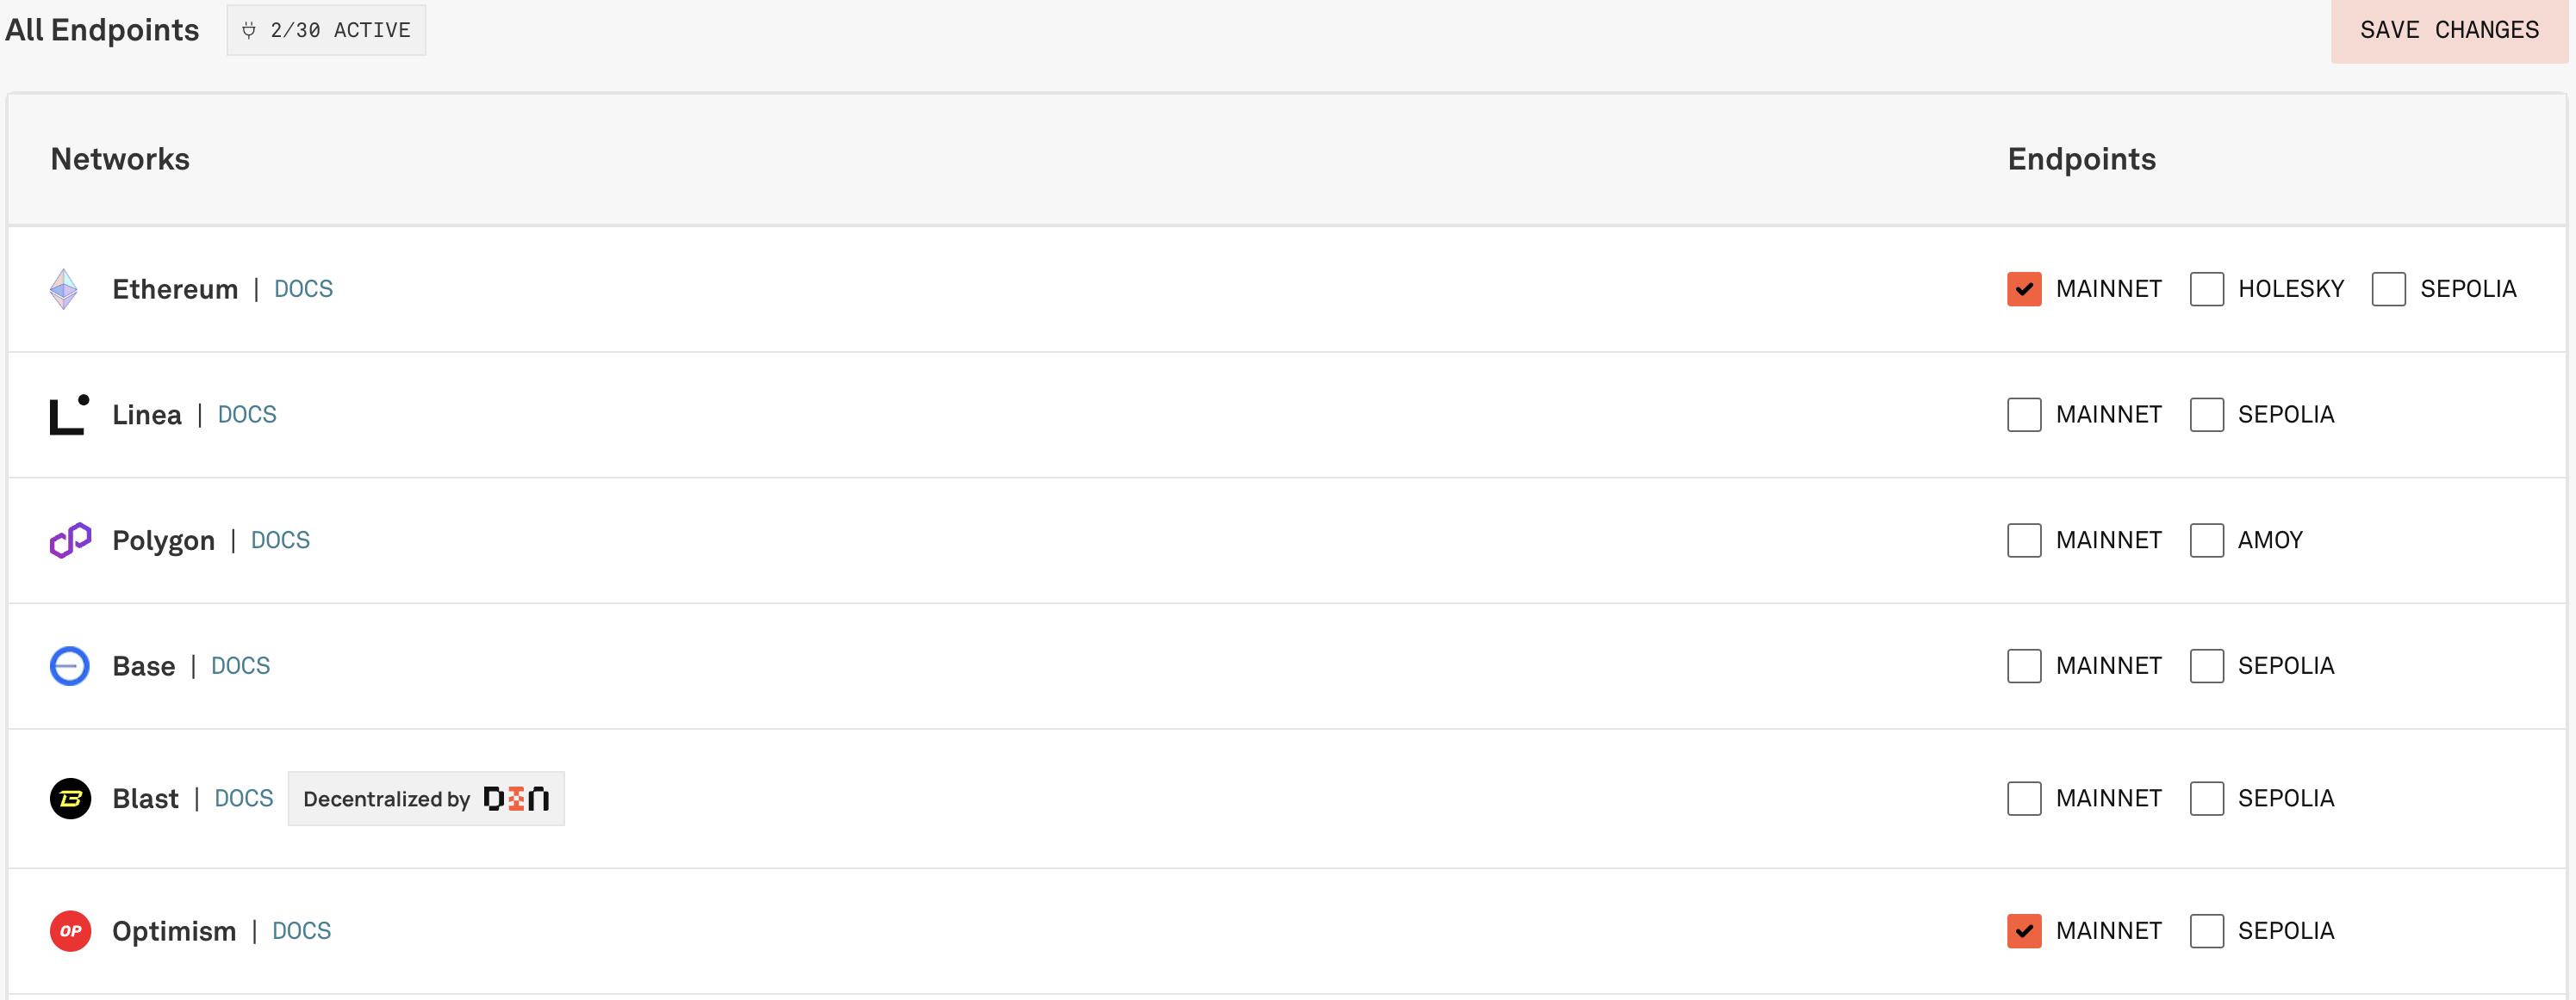Click the Linea network logo icon
The image size is (2576, 1000).
(x=69, y=415)
